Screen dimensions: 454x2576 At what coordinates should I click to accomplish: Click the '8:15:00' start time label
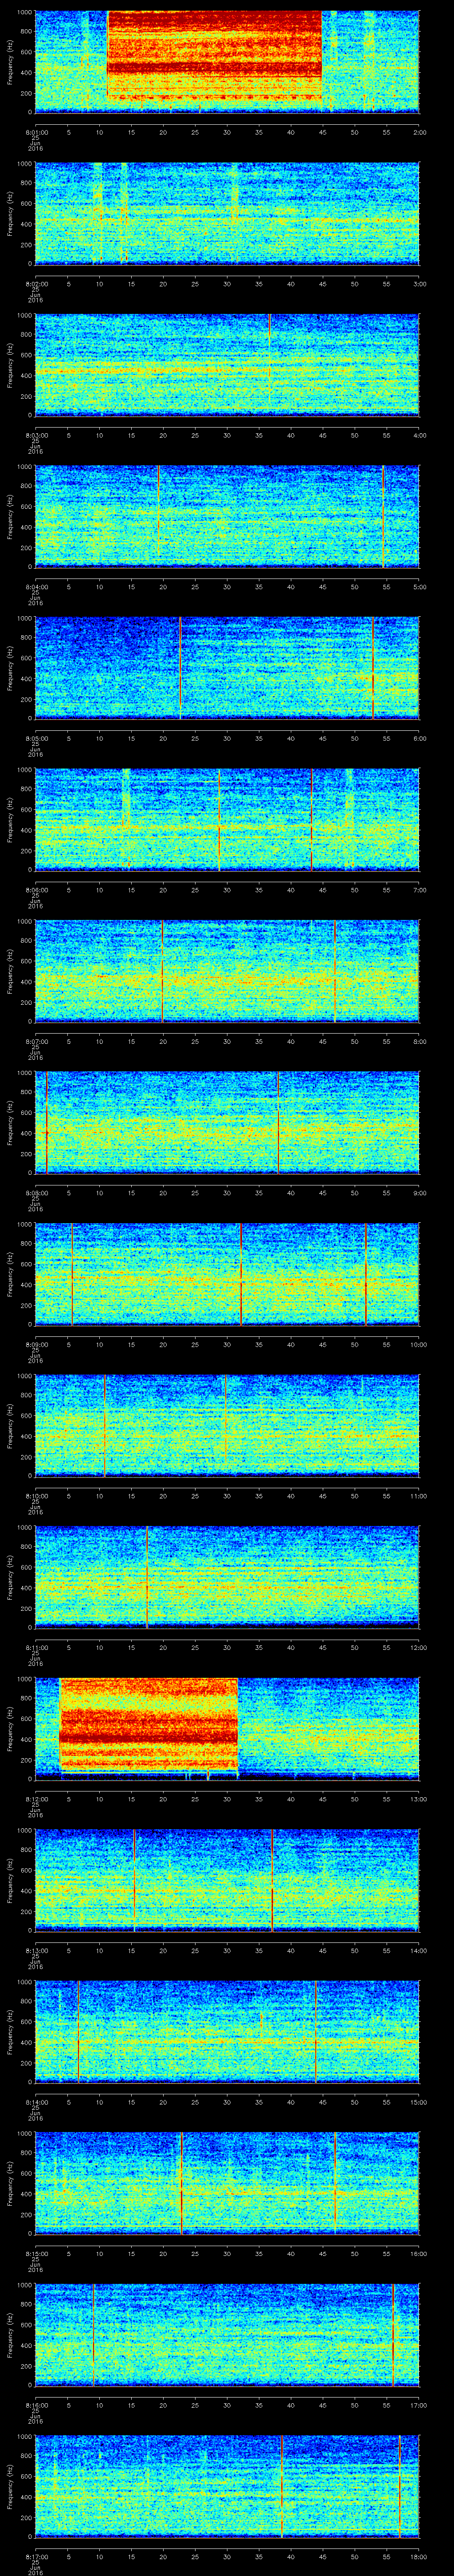pos(36,2254)
